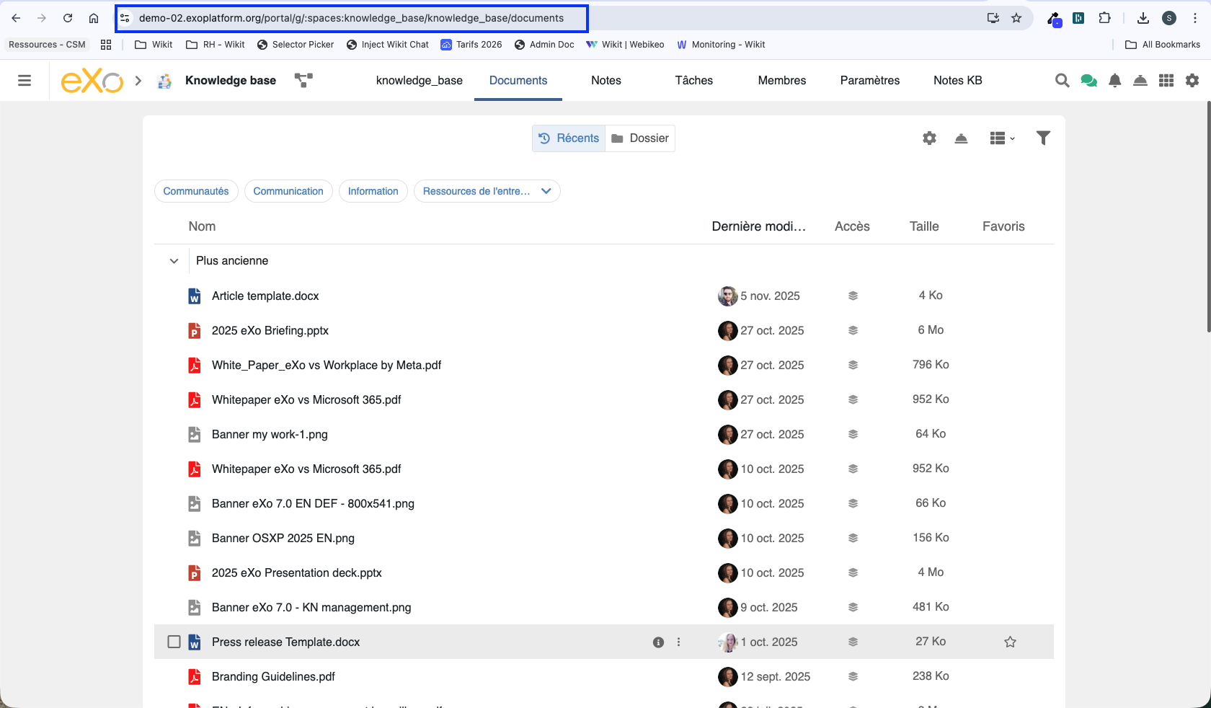Screen dimensions: 1211x708
Task: Sort by the Dernière modi… column
Action: coord(758,226)
